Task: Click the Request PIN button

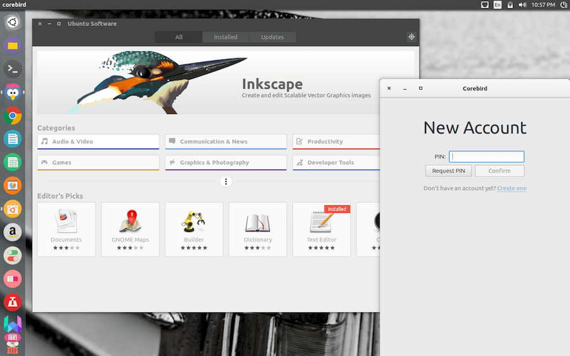Action: [448, 171]
